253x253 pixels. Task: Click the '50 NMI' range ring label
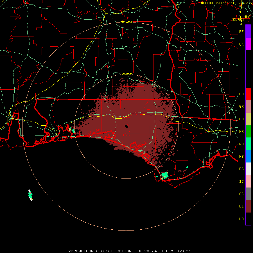pyautogui.click(x=126, y=74)
